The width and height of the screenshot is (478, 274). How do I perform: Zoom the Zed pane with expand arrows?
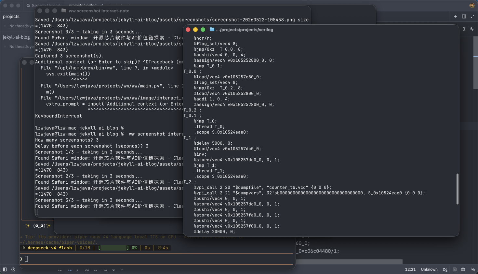pos(472,17)
